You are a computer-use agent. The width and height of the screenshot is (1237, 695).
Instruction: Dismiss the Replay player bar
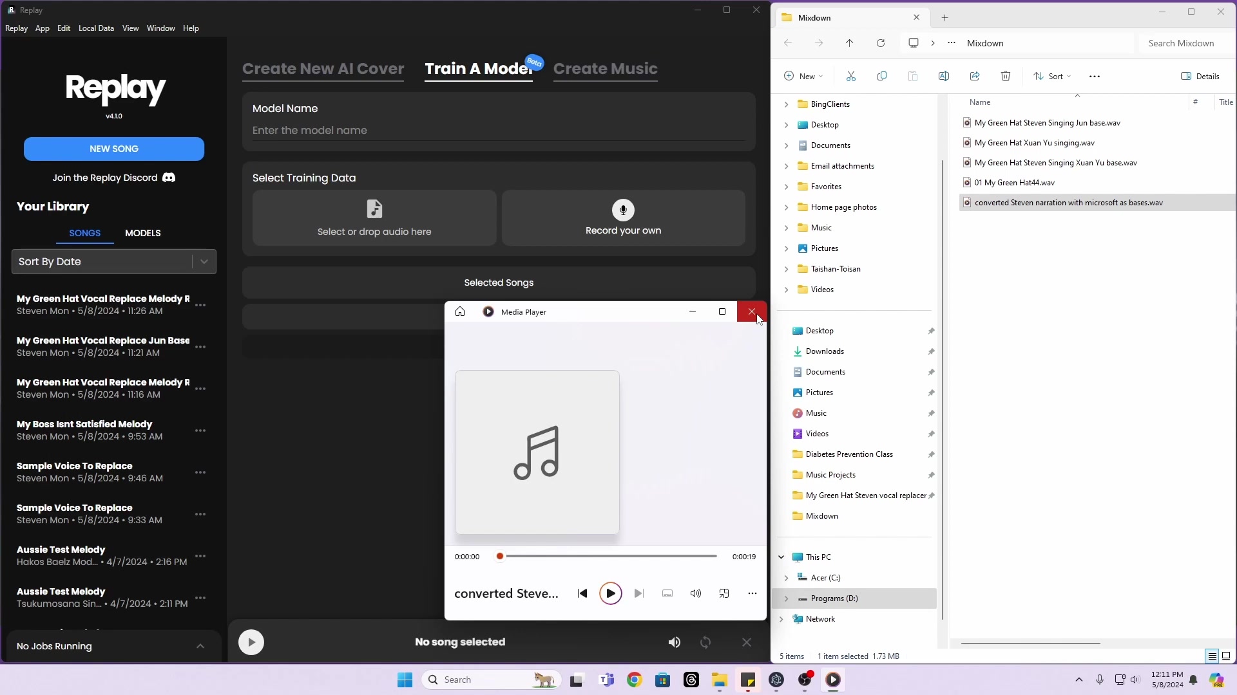(747, 642)
